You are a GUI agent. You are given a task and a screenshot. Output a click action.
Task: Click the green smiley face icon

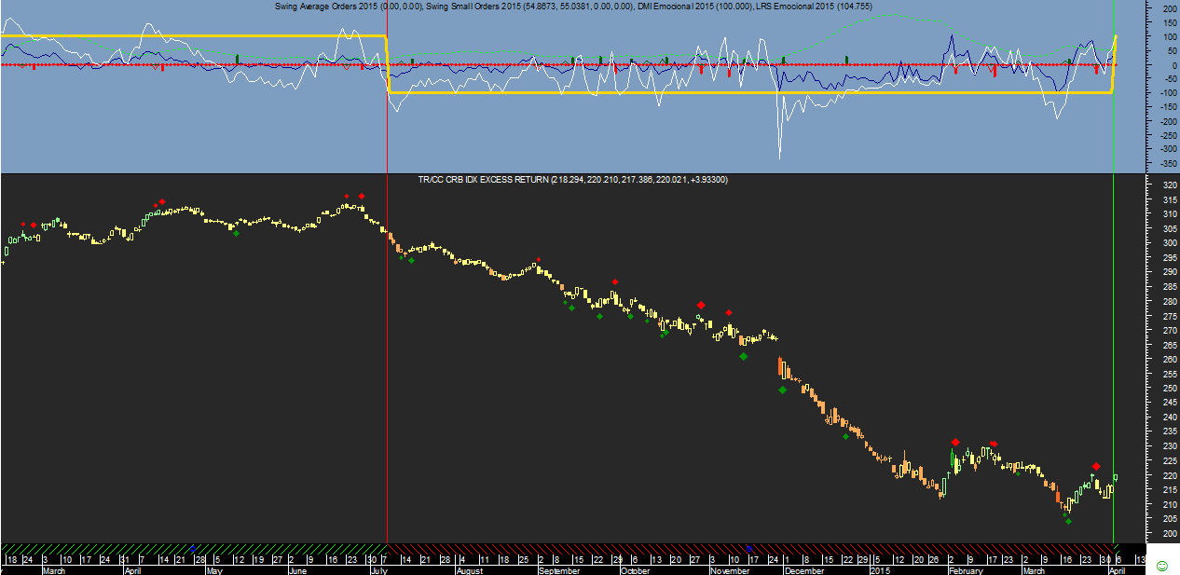tap(1161, 565)
